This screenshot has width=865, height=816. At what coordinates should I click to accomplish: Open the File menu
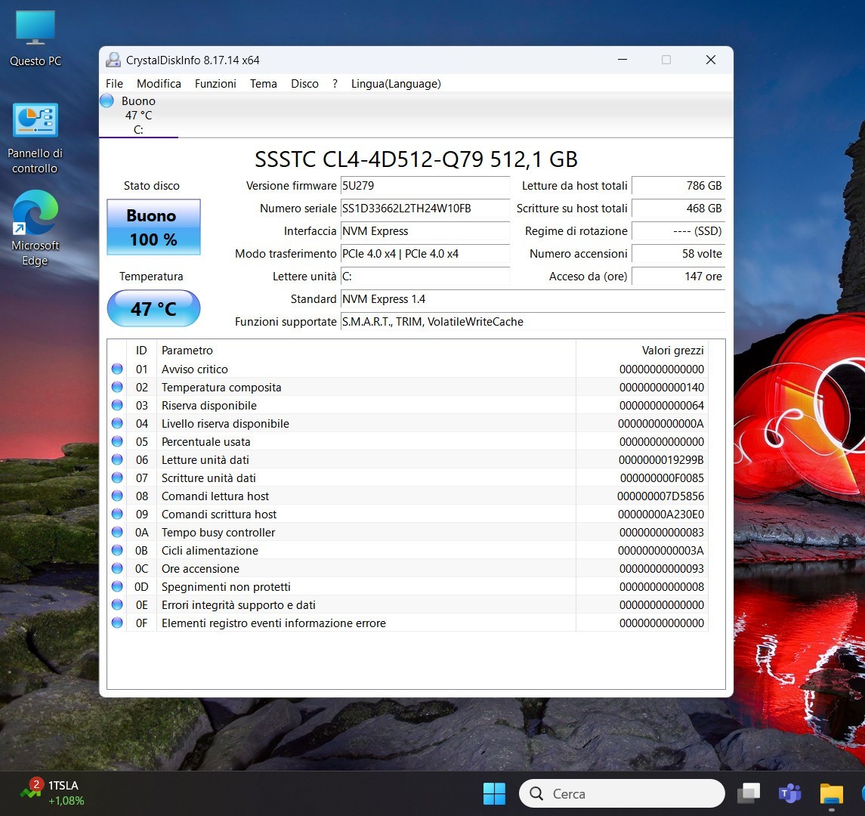click(114, 83)
